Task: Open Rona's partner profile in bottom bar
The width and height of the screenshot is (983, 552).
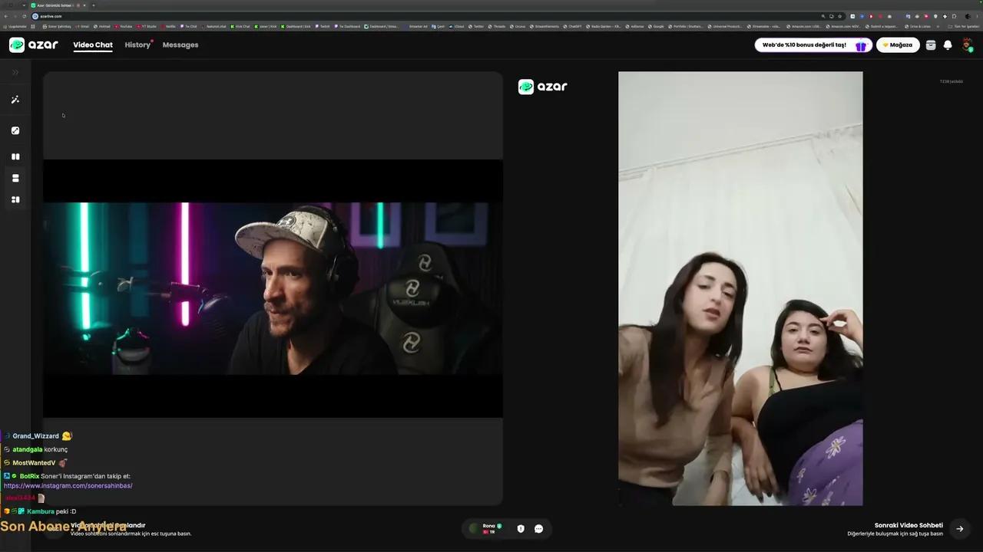Action: [485, 528]
